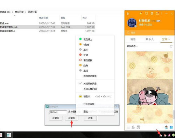Viewport: 175px width, 138px height.
Task: Collapse the sort arrow above name column
Action: click(14, 16)
